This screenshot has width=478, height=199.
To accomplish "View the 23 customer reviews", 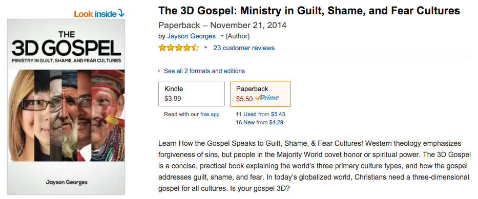I will [244, 48].
